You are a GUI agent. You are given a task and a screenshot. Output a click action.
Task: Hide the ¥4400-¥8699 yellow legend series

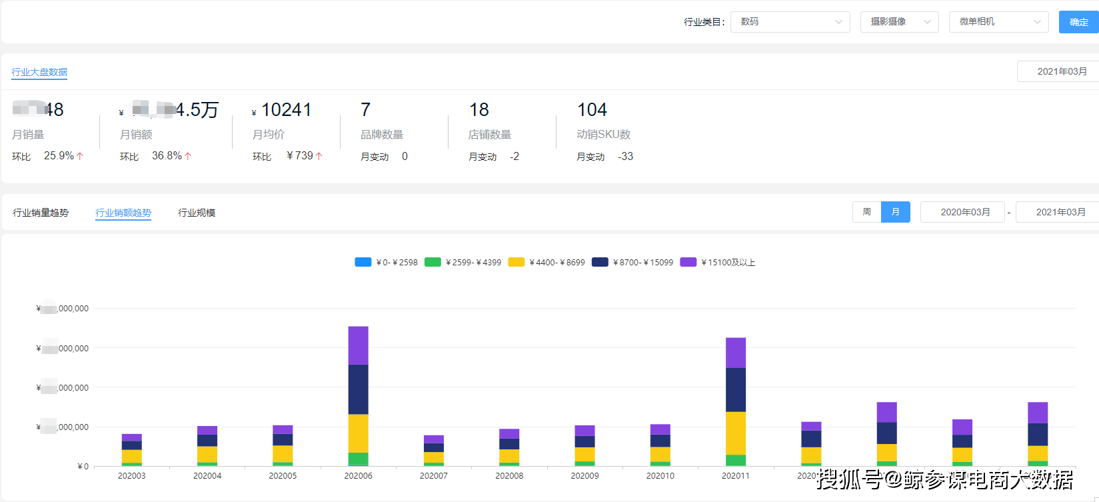pyautogui.click(x=516, y=262)
